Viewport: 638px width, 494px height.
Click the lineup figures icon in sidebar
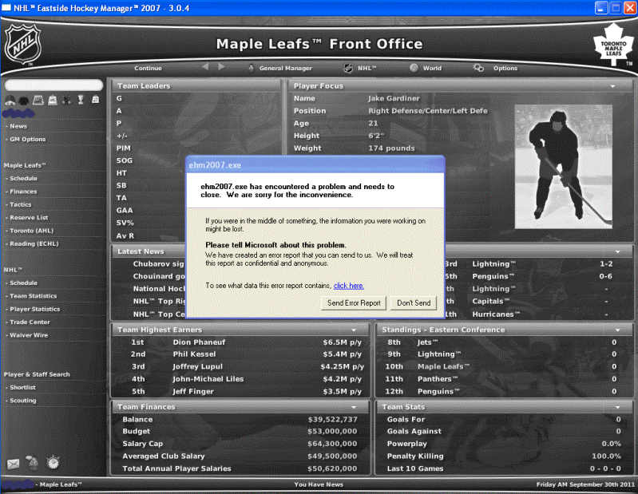[x=67, y=100]
